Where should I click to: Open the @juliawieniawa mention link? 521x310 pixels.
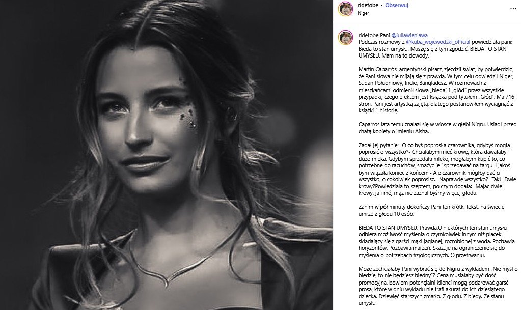click(x=409, y=35)
